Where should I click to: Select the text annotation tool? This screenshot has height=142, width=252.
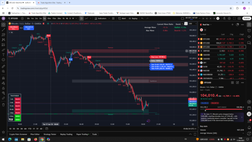[x=3, y=55]
